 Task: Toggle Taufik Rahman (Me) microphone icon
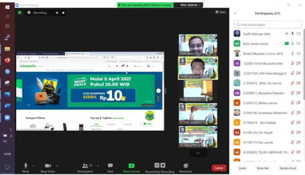pyautogui.click(x=292, y=34)
